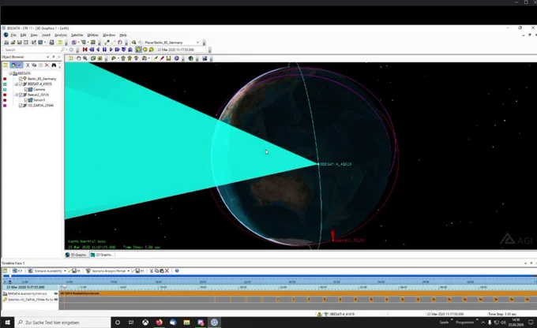Toggle the Sensor3 checkbox
Image resolution: width=537 pixels, height=328 pixels.
tap(26, 100)
